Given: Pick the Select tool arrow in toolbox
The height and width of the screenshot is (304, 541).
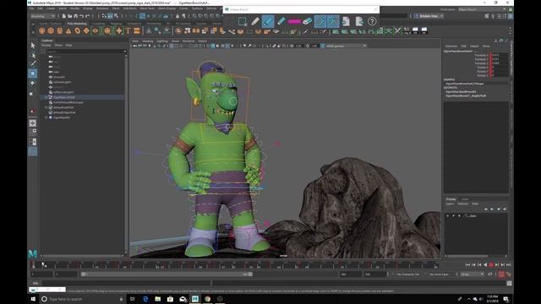Looking at the screenshot, I should tap(33, 46).
